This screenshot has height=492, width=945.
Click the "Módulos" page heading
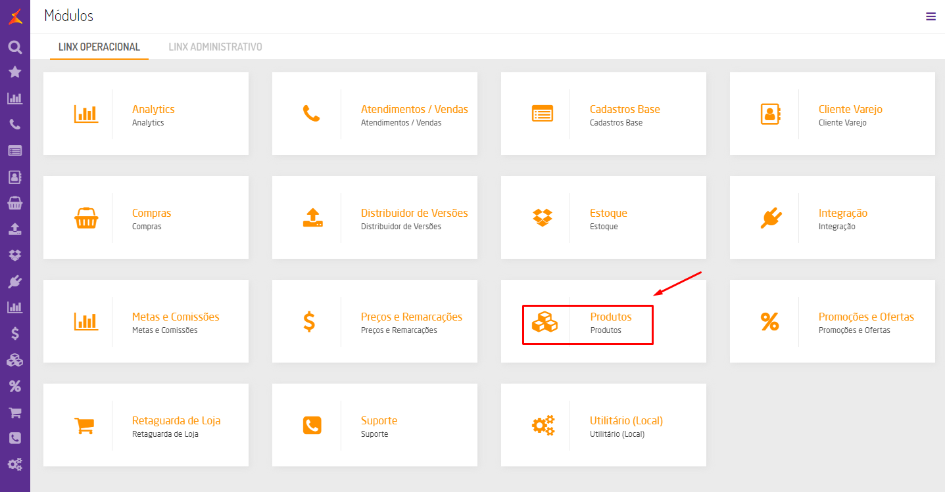69,16
